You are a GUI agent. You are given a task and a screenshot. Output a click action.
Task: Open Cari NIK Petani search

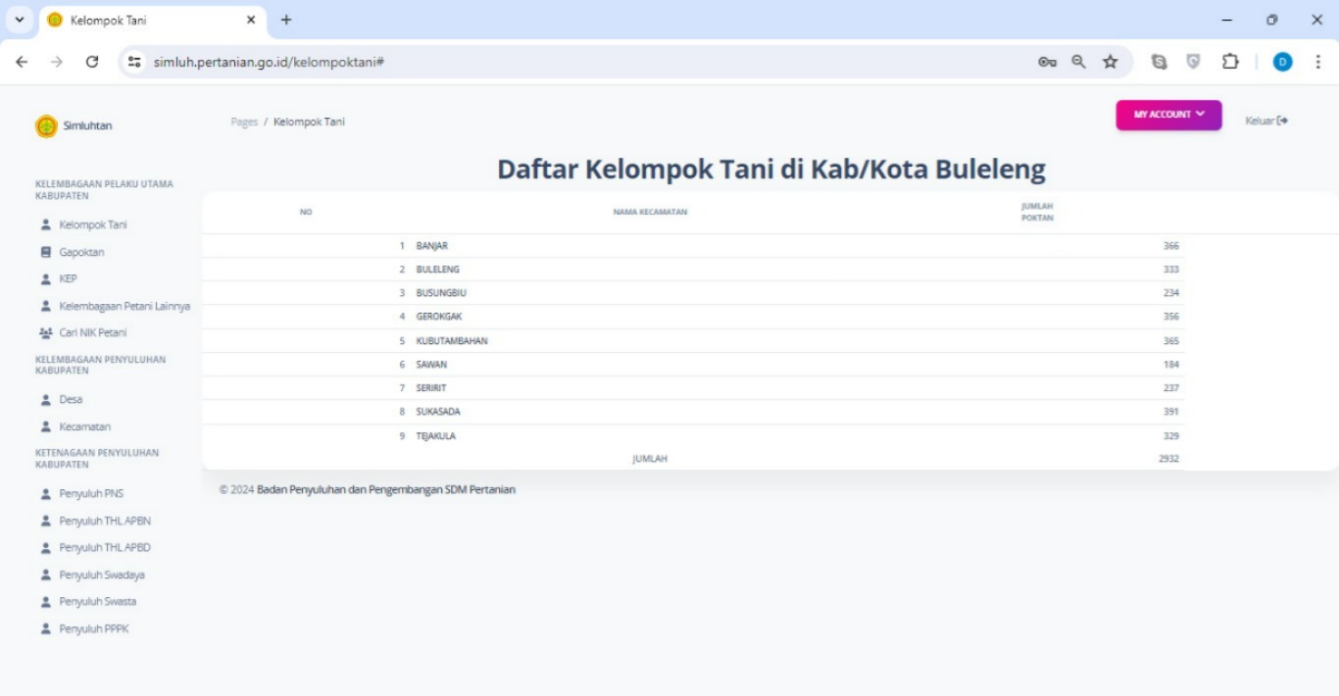coord(92,332)
